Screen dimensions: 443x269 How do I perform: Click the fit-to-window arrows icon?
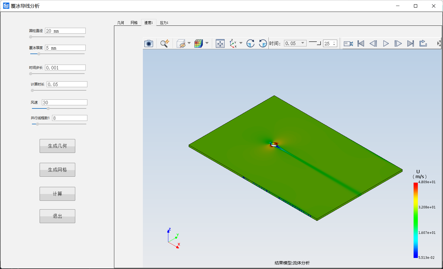[x=220, y=43]
